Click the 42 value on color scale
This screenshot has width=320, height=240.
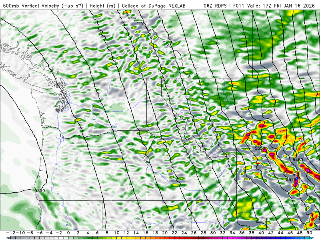[x=271, y=233]
